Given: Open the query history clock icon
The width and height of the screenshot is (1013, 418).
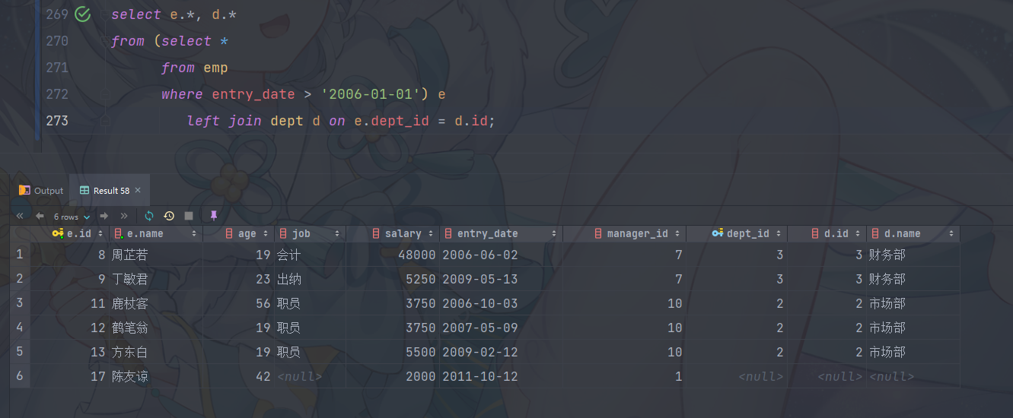Looking at the screenshot, I should click(169, 216).
